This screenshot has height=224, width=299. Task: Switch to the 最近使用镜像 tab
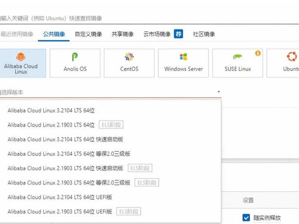[17, 34]
